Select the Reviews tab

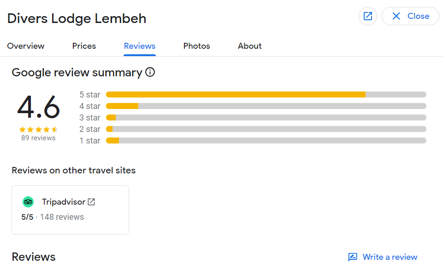click(x=140, y=46)
